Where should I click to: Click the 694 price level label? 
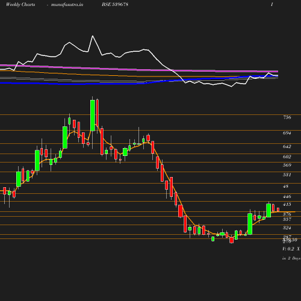(287, 133)
